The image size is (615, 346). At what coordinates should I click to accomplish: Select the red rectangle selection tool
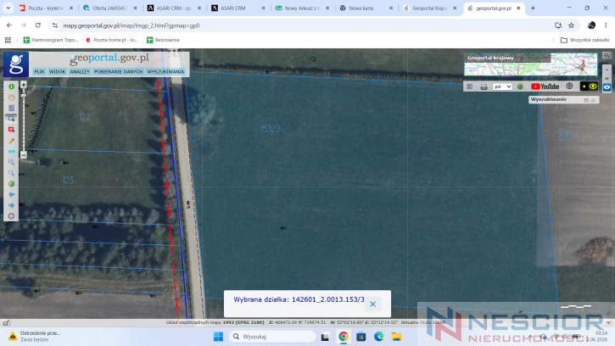click(x=11, y=130)
